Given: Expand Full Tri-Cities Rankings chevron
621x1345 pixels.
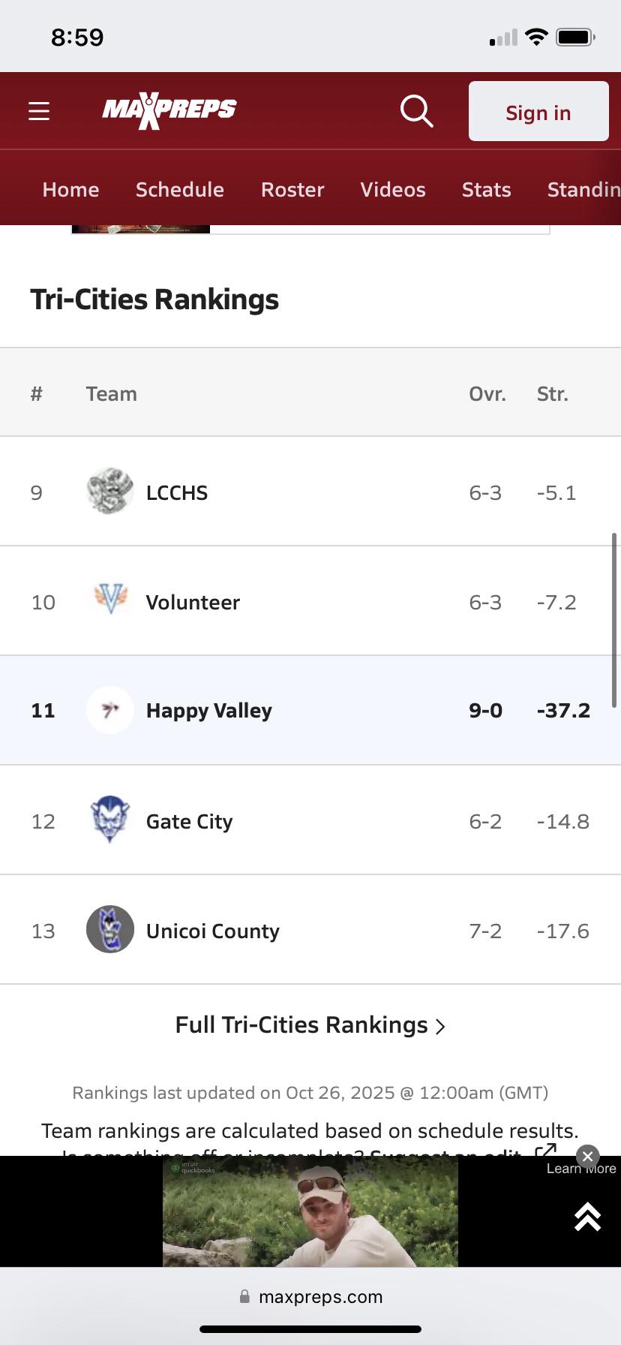Looking at the screenshot, I should [441, 1026].
